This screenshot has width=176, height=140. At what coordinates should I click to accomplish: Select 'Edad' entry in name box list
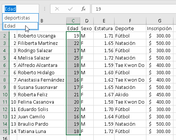(x=20, y=26)
